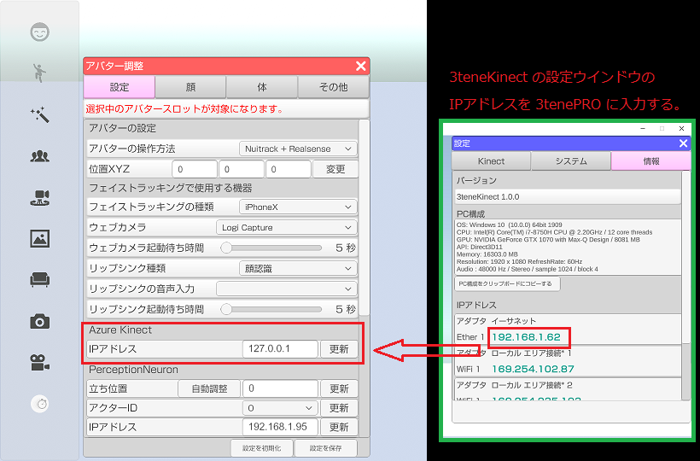Click the photo camera screenshot icon
Viewport: 700px width, 461px height.
(x=40, y=321)
